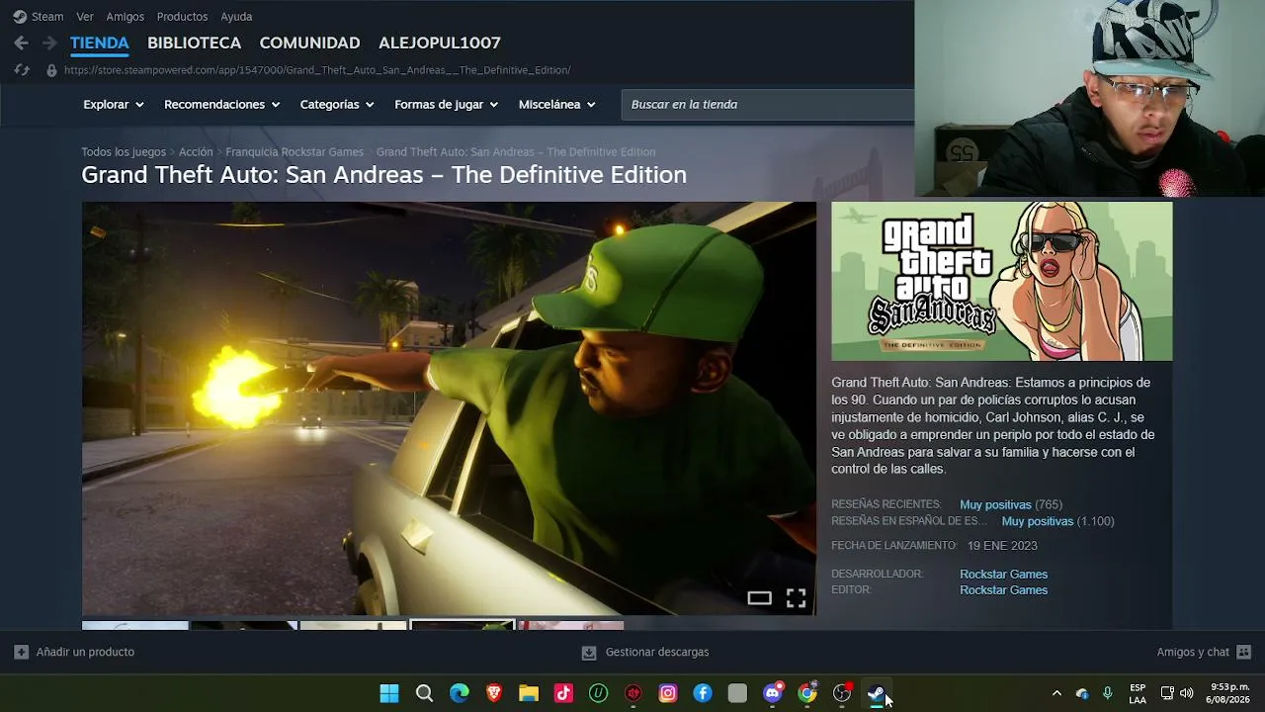Image resolution: width=1265 pixels, height=712 pixels.
Task: Open Instagram from the taskbar
Action: point(668,693)
